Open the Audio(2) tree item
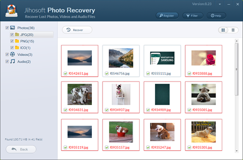 click(x=24, y=62)
